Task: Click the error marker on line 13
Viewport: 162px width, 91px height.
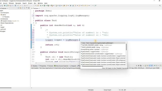Action: tap(31, 40)
